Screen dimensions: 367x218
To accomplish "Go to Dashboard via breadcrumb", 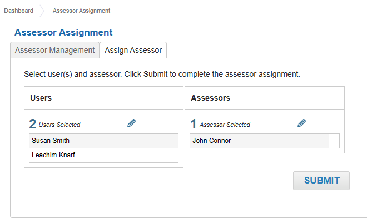I will click(19, 11).
